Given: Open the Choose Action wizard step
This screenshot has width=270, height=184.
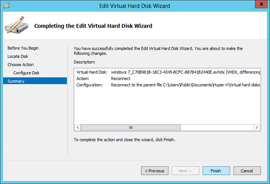Looking at the screenshot, I should tap(21, 64).
